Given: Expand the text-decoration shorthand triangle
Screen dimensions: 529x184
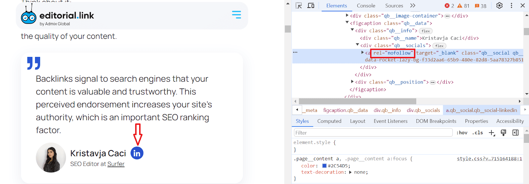Looking at the screenshot, I should (x=350, y=172).
